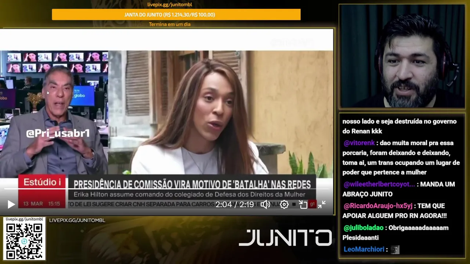
Task: Mute the video with the speaker icon
Action: pos(265,205)
